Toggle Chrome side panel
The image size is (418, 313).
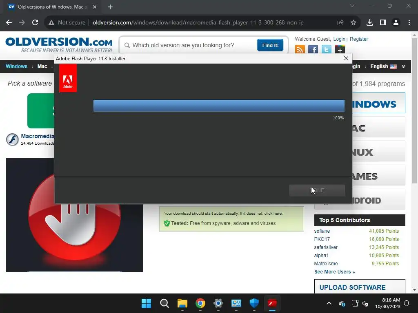[x=383, y=23]
